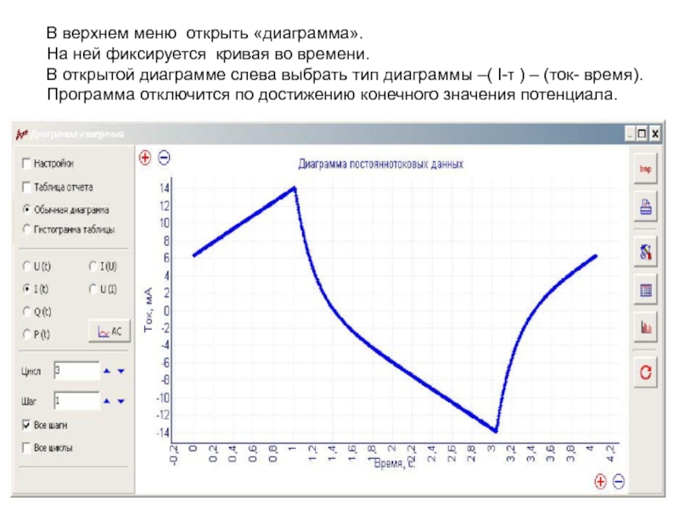679x509 pixels.
Task: Toggle the Таблица отчета checkbox
Action: tap(27, 187)
